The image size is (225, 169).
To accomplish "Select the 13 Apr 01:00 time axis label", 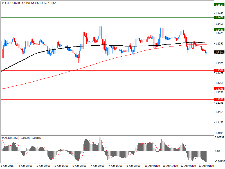I will click(206, 166).
